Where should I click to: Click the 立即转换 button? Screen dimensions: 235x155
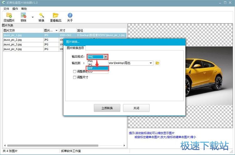107,108
